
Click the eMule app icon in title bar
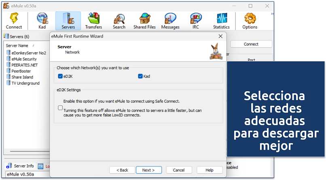tap(6, 6)
